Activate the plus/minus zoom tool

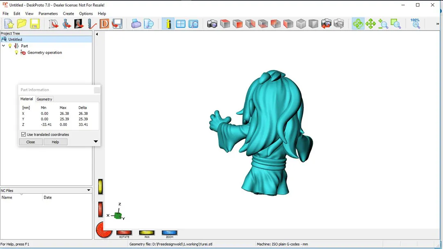coord(384,24)
